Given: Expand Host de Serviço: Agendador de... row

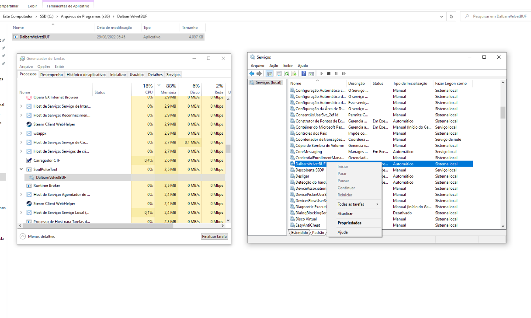Looking at the screenshot, I should pos(21,195).
